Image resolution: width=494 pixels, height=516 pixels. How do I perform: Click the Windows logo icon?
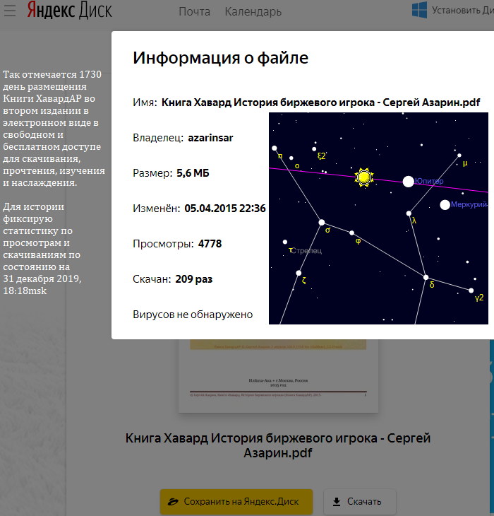[x=420, y=10]
